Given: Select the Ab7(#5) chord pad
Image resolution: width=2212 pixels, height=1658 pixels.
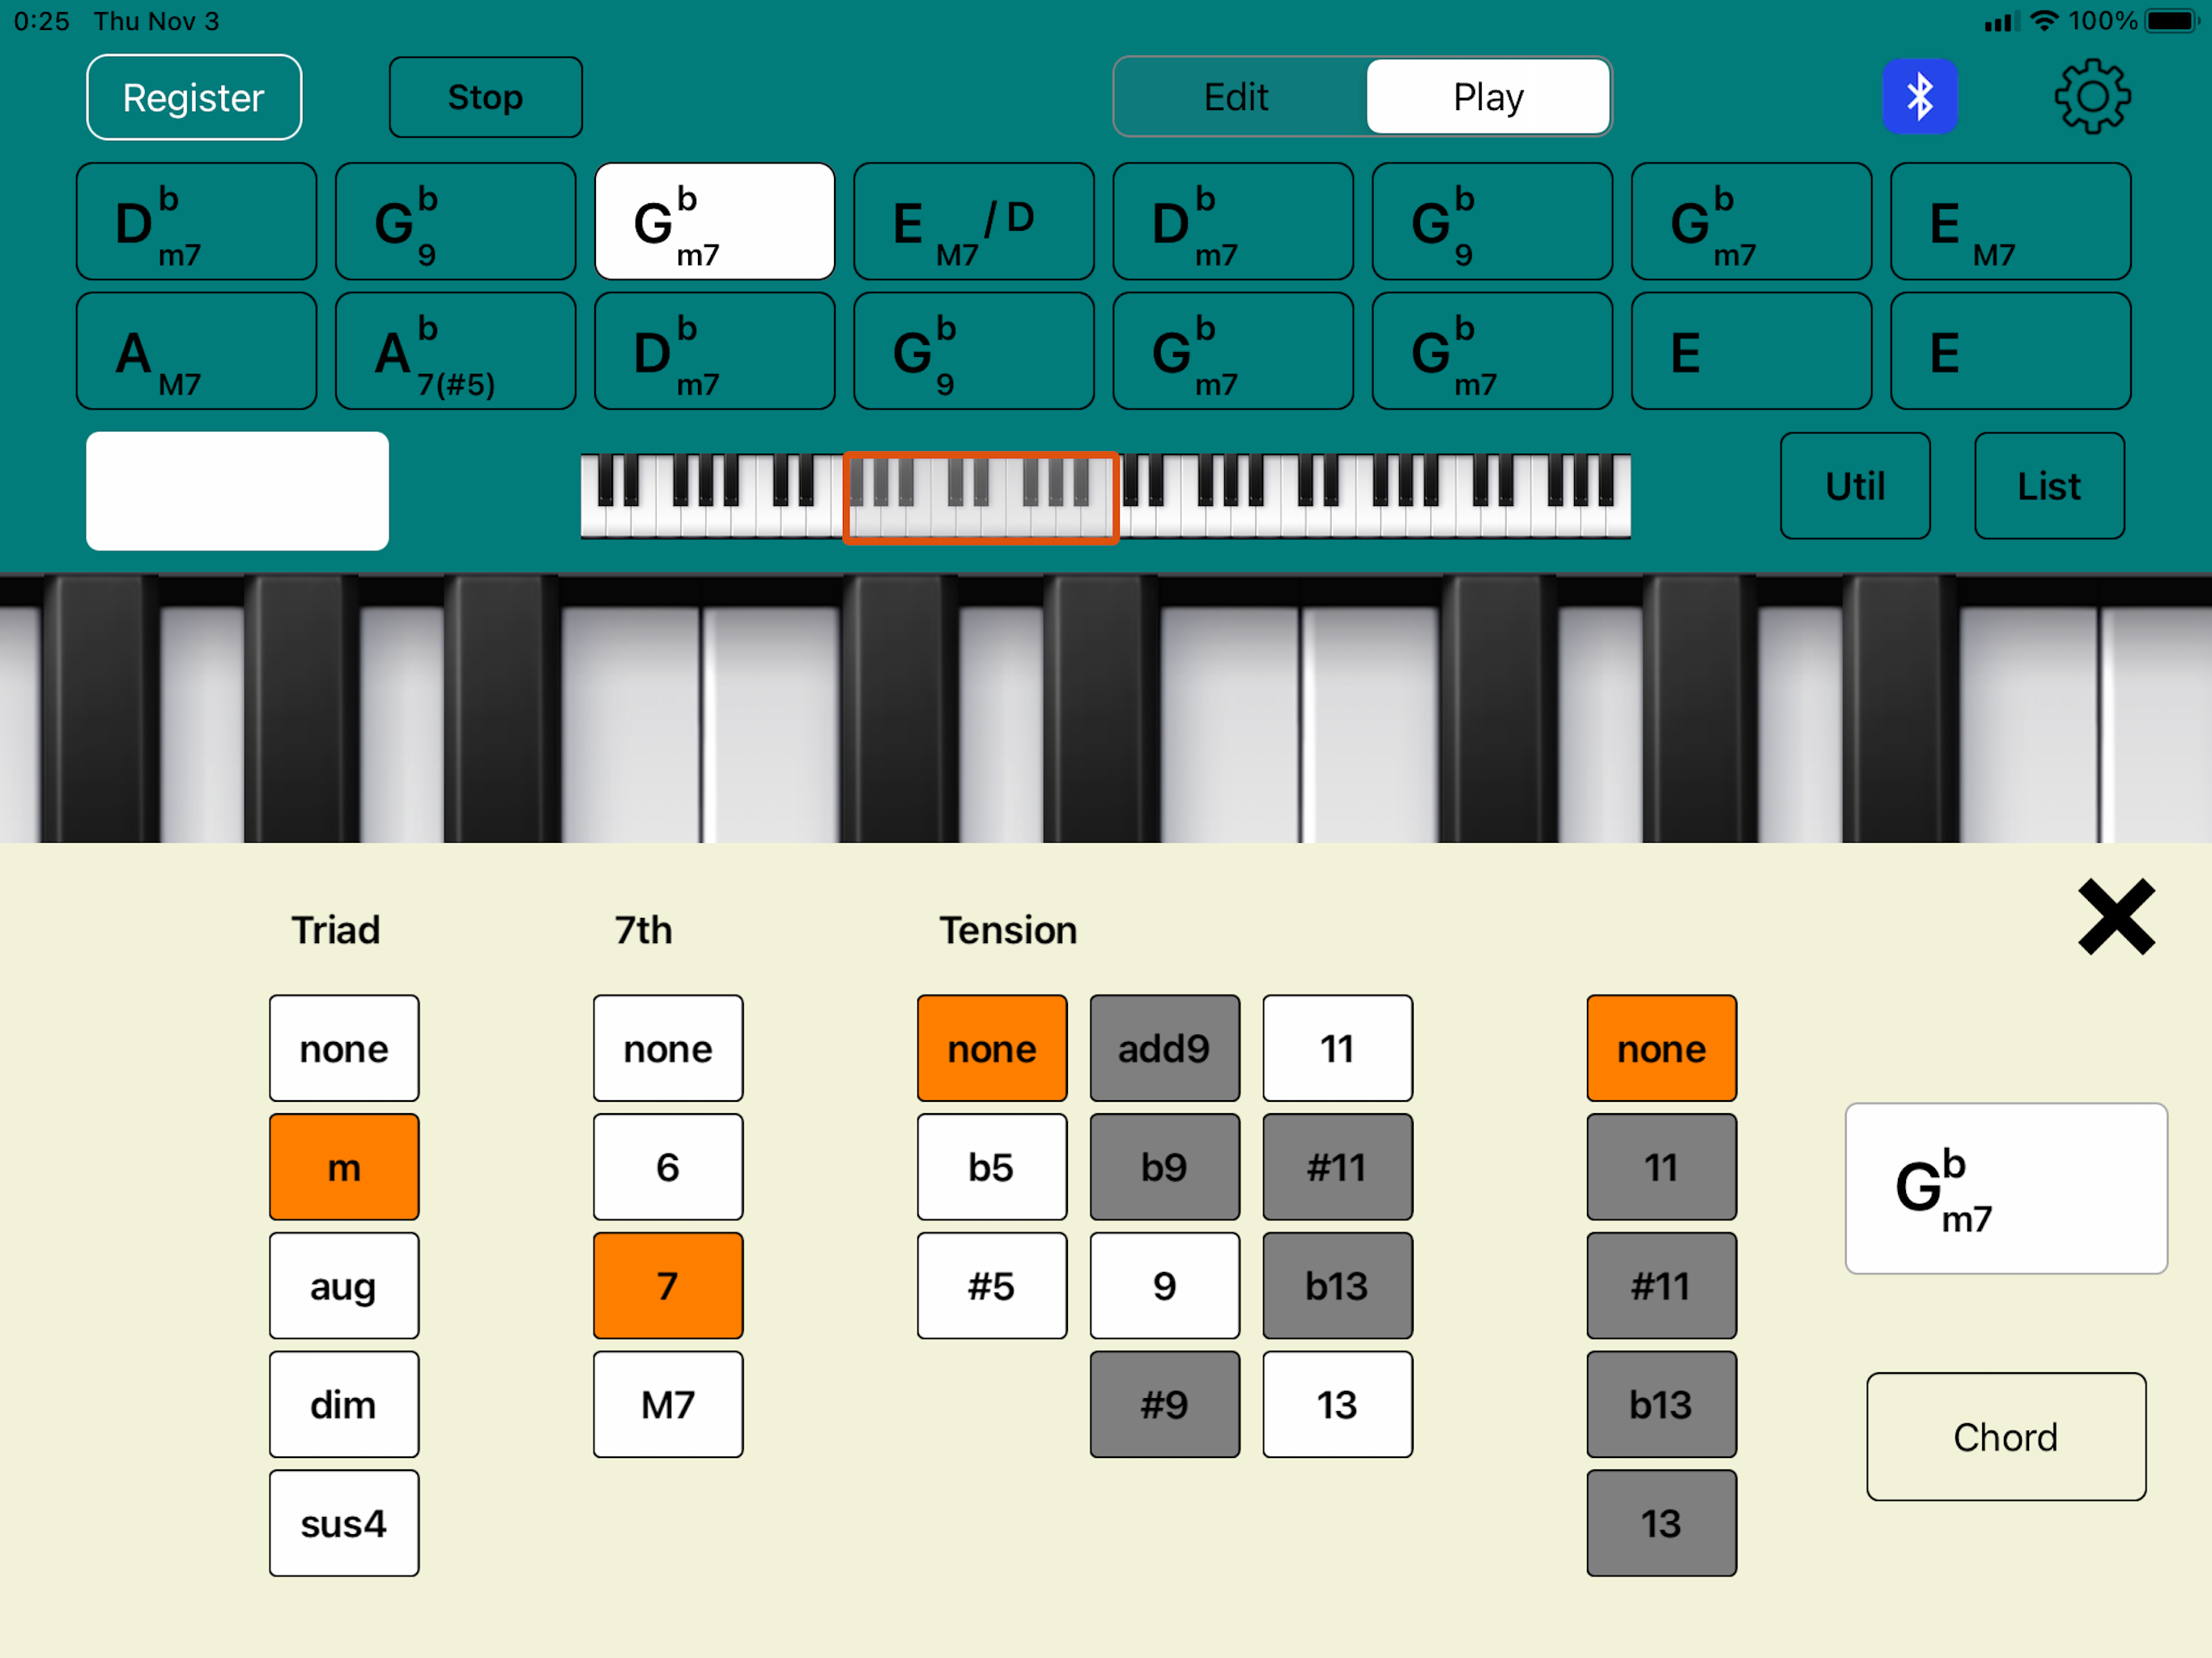Looking at the screenshot, I should tap(455, 351).
